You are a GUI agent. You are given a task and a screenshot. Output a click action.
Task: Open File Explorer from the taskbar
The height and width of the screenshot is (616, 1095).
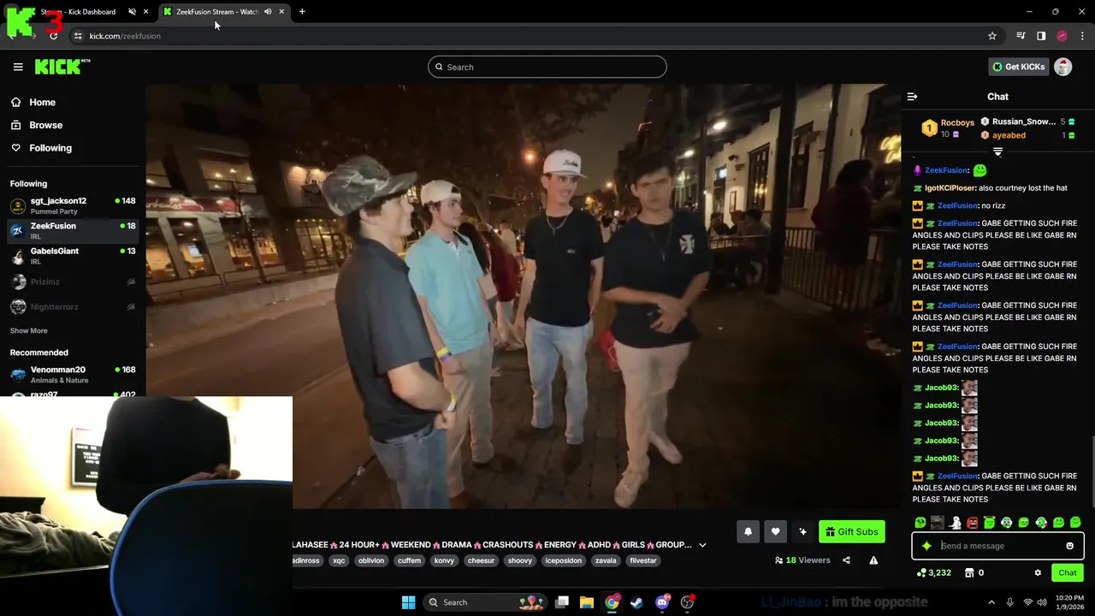pyautogui.click(x=587, y=602)
